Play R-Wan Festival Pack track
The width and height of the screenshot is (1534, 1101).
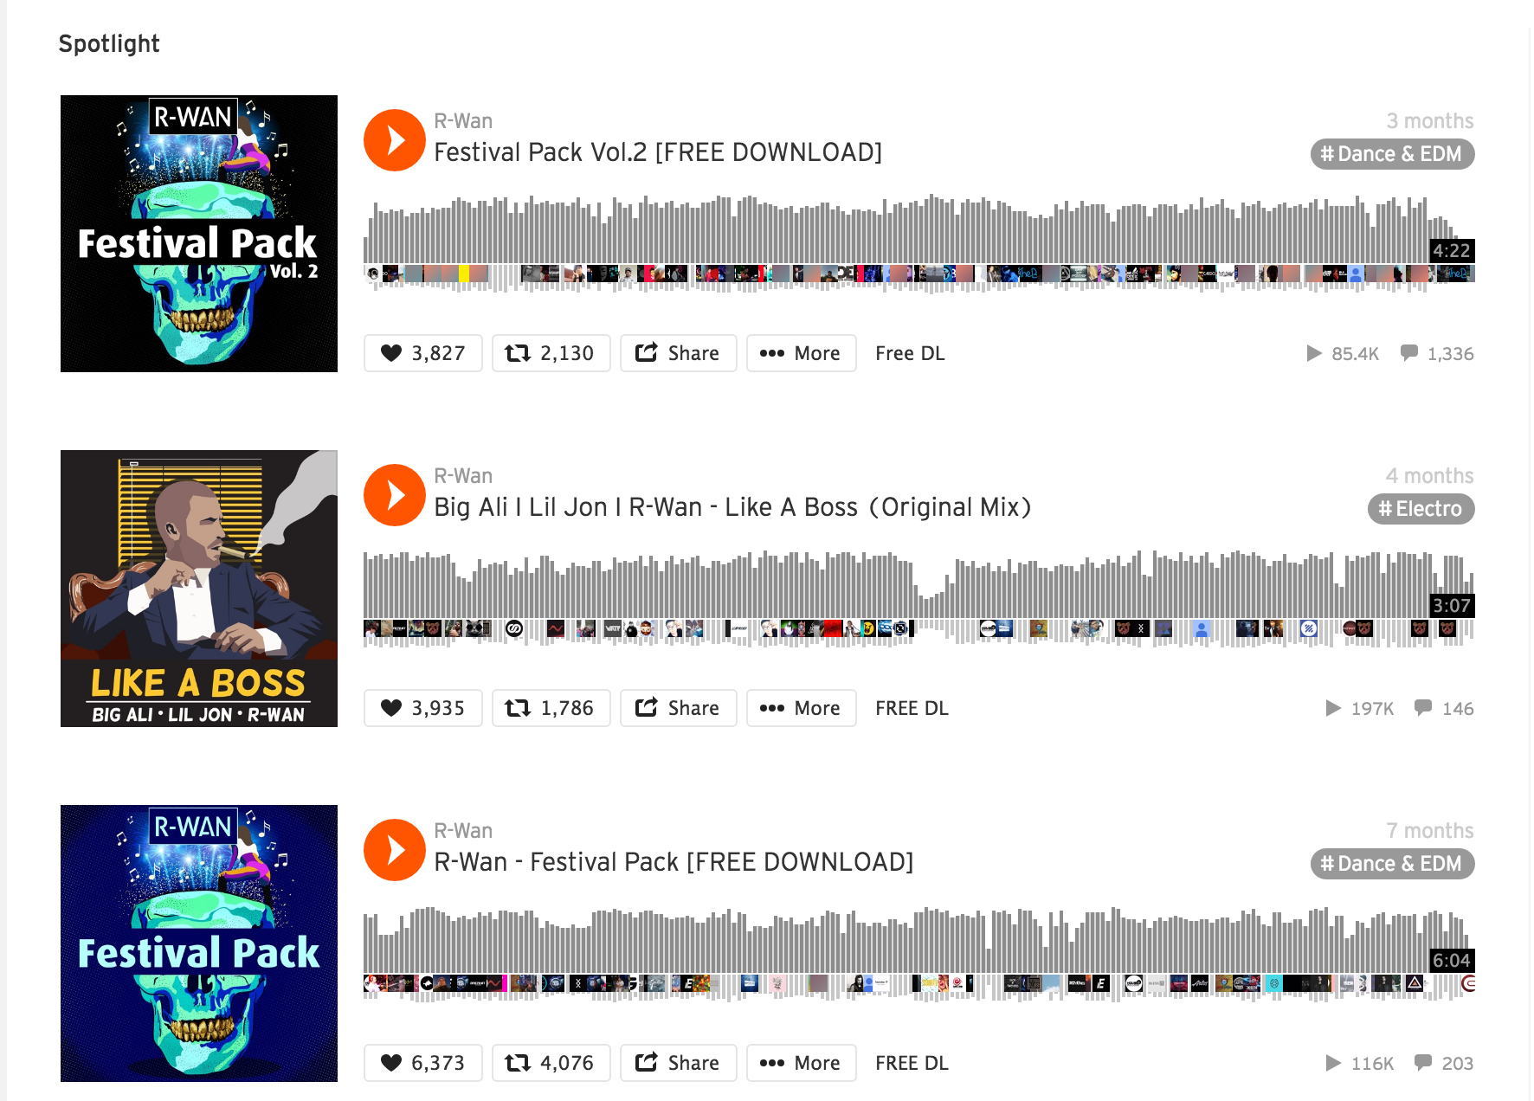(395, 850)
